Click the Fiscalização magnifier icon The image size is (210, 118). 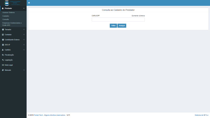3,55
